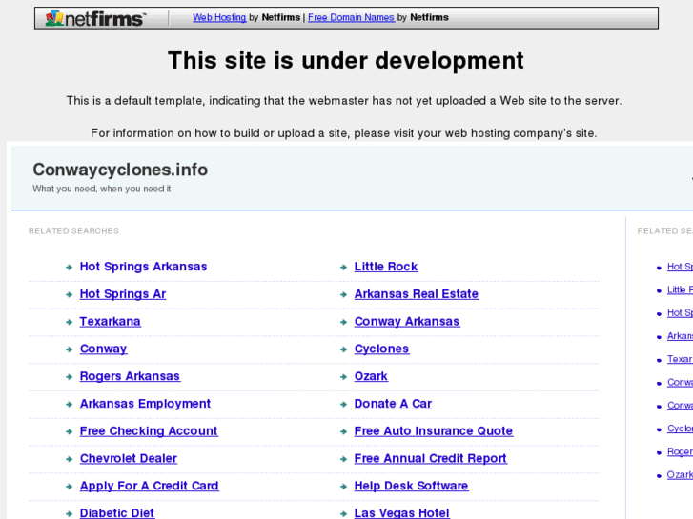Screen dimensions: 693x519
Task: Open Help Desk Software link
Action: pyautogui.click(x=411, y=486)
